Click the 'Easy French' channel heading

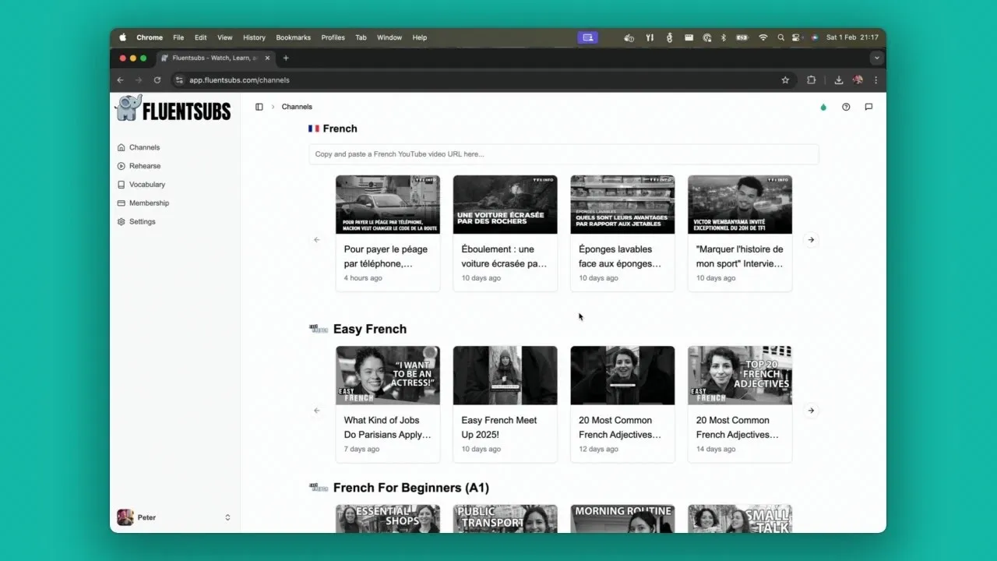click(370, 329)
